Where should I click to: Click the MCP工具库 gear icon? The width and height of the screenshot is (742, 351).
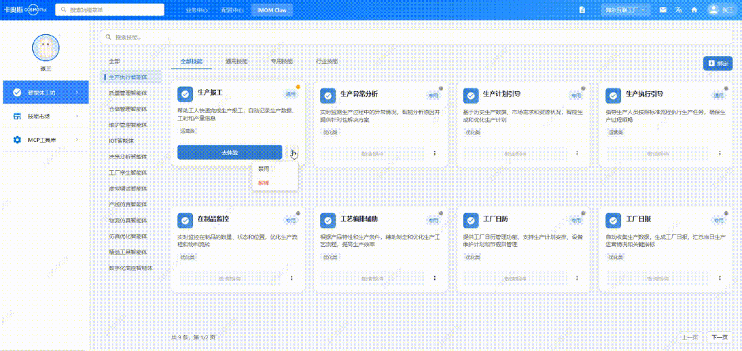click(x=17, y=140)
